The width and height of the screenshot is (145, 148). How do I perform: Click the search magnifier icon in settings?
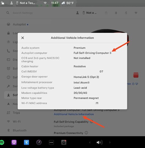8,13
